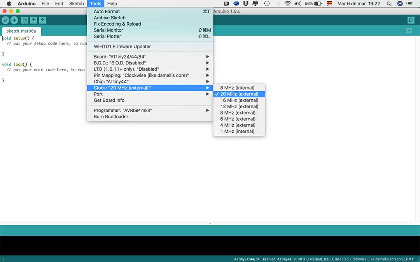The width and height of the screenshot is (420, 262).
Task: Expand Chip "ATtiny44" submenu
Action: click(x=150, y=82)
